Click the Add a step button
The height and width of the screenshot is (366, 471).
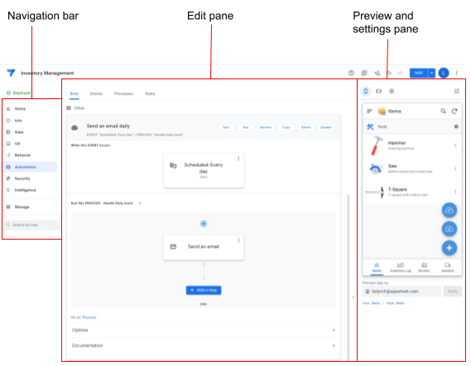[204, 290]
